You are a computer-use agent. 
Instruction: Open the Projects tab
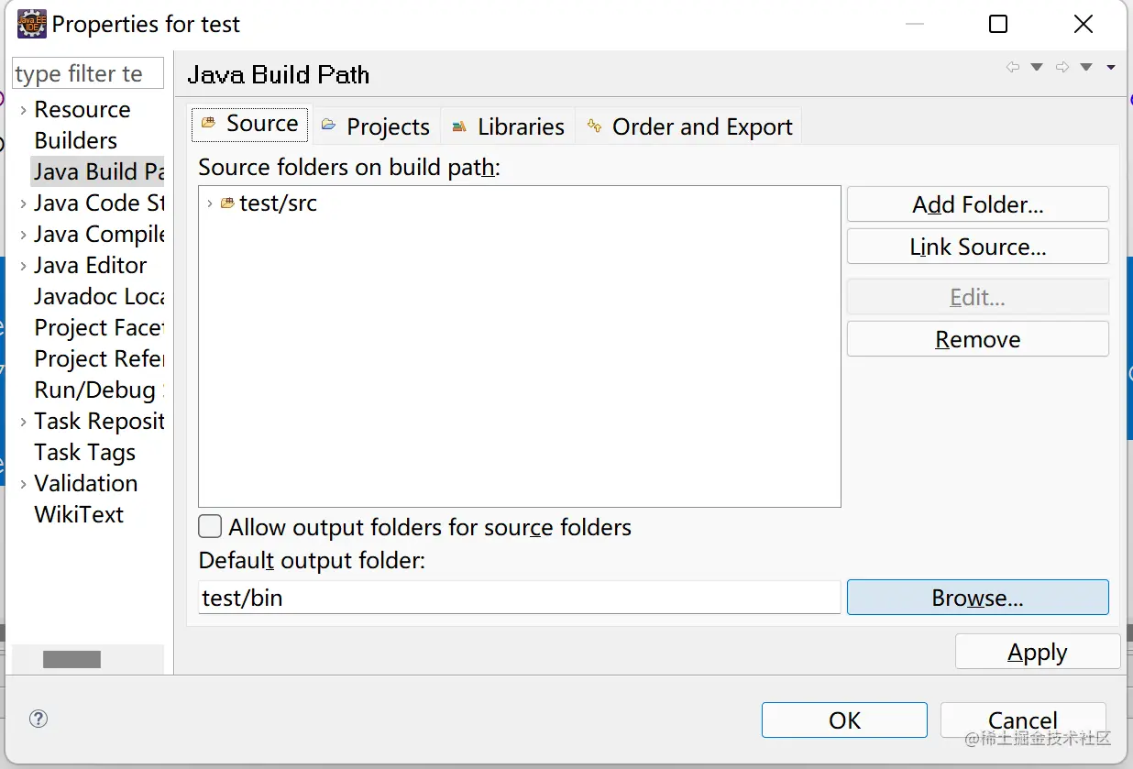377,126
